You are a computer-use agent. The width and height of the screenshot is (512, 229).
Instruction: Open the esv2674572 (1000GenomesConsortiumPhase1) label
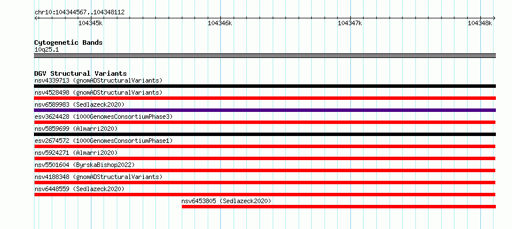(x=104, y=141)
